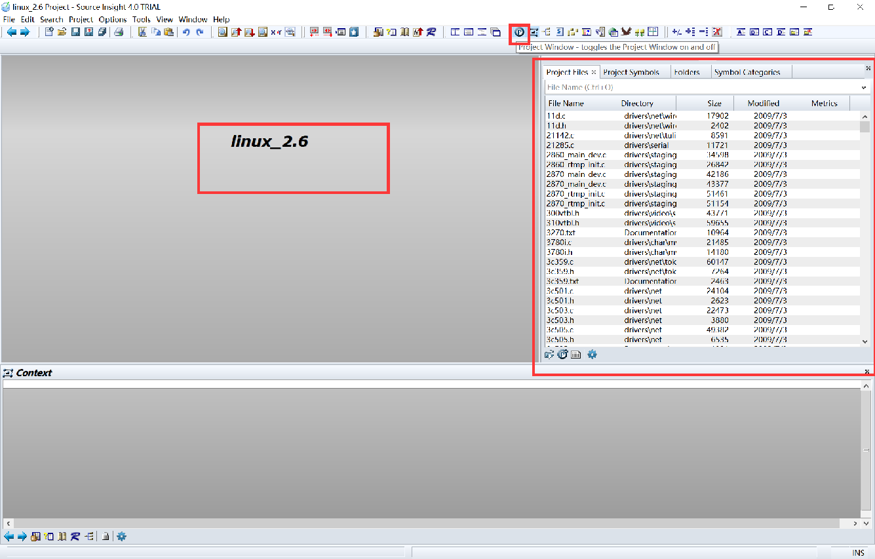
Task: Toggle the file list view mode icon
Action: click(x=575, y=354)
